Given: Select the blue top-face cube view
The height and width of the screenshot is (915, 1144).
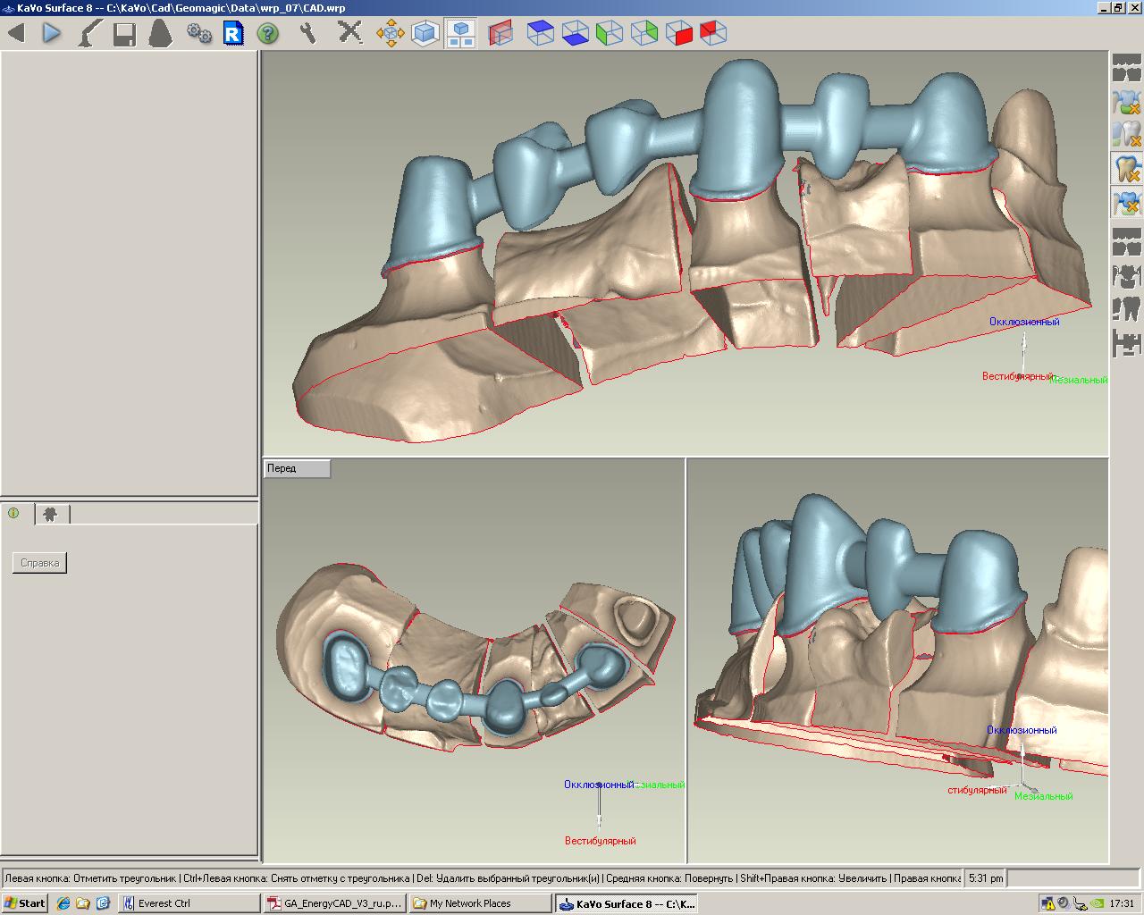Looking at the screenshot, I should [540, 34].
